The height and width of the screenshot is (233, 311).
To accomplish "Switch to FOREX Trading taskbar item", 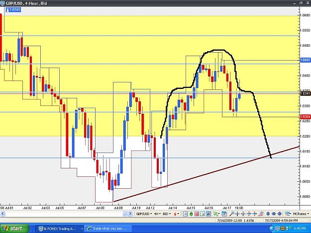I will 59,229.
